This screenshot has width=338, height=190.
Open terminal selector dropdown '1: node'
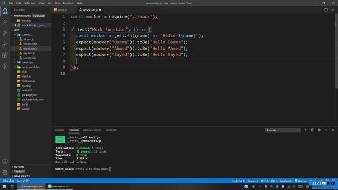[283, 130]
